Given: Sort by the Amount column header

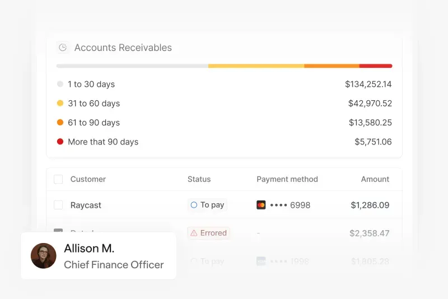Looking at the screenshot, I should tap(375, 179).
